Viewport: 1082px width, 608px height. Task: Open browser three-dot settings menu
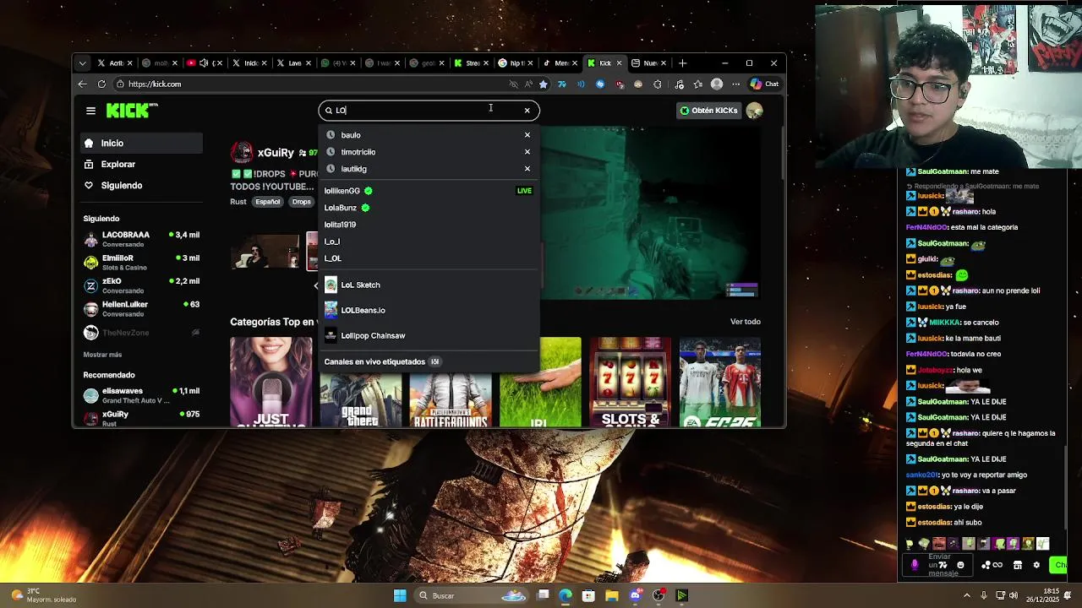point(735,84)
